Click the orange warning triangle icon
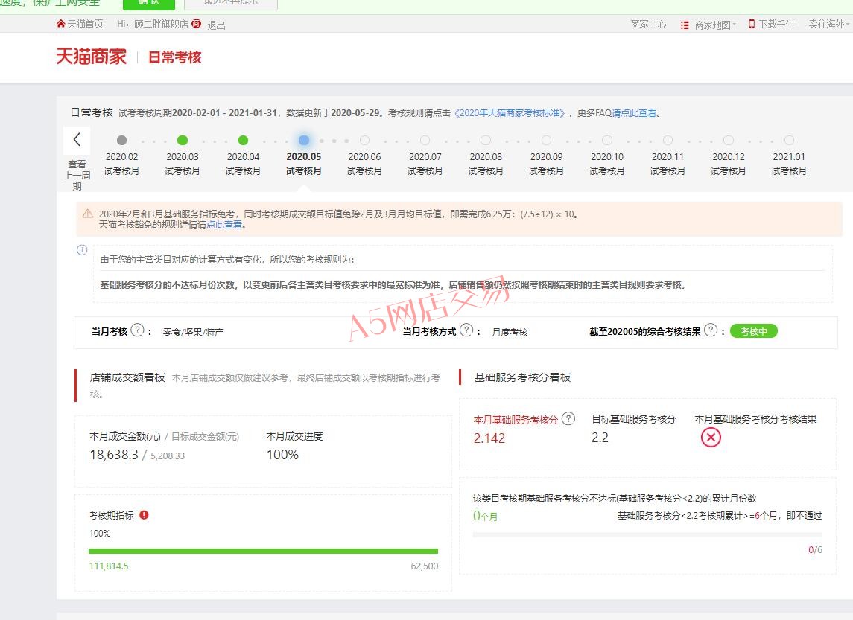 [x=88, y=214]
